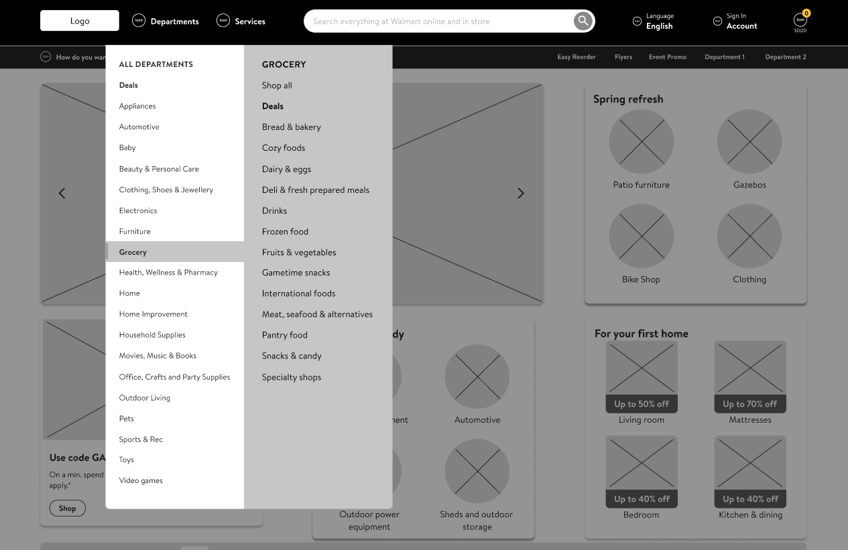Screen dimensions: 848x550
Task: Open Specialty shops
Action: (292, 376)
